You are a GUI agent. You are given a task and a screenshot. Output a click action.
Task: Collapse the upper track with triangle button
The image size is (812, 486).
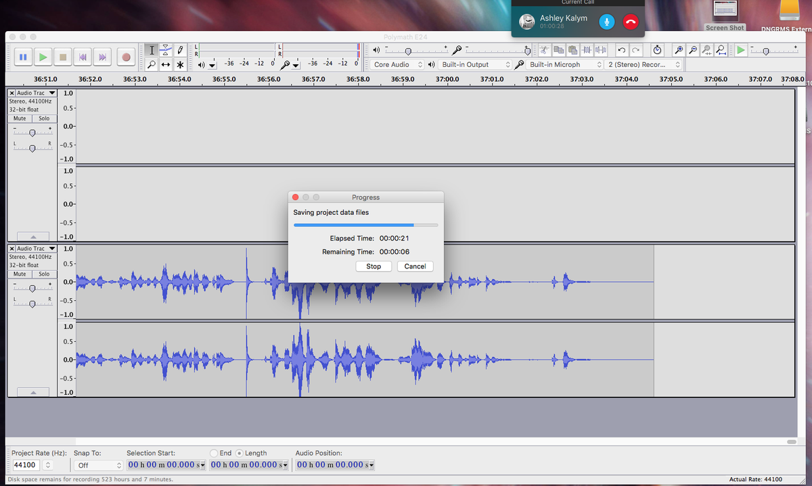[x=32, y=236]
